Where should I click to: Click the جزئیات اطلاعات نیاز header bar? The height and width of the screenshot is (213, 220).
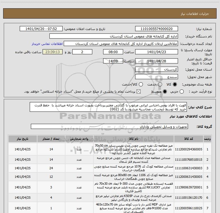110,13
